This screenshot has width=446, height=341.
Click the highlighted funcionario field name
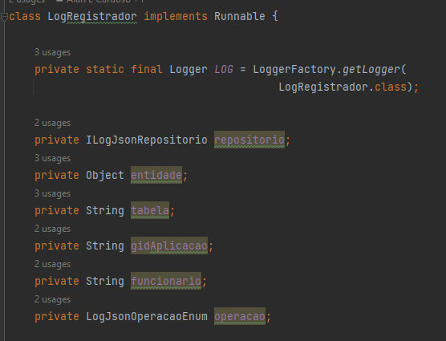pos(166,281)
